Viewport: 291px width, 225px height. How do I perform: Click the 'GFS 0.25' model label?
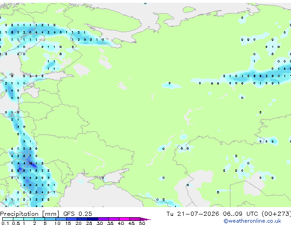click(x=78, y=214)
